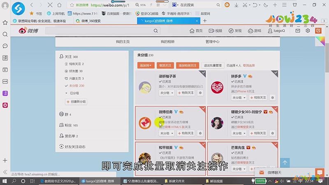Viewport: 329px width, 185px height.
Task: Toggle selection checkmark on 芒果先生 card
Action: [275, 144]
